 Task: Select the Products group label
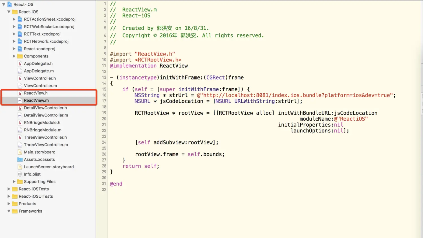pos(27,204)
